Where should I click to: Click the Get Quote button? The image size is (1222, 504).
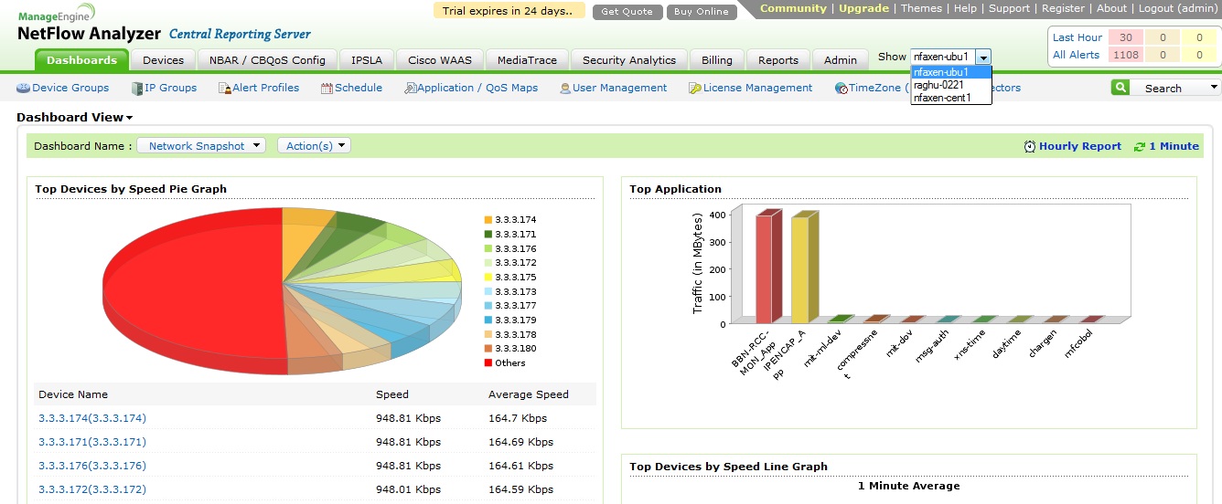tap(627, 12)
